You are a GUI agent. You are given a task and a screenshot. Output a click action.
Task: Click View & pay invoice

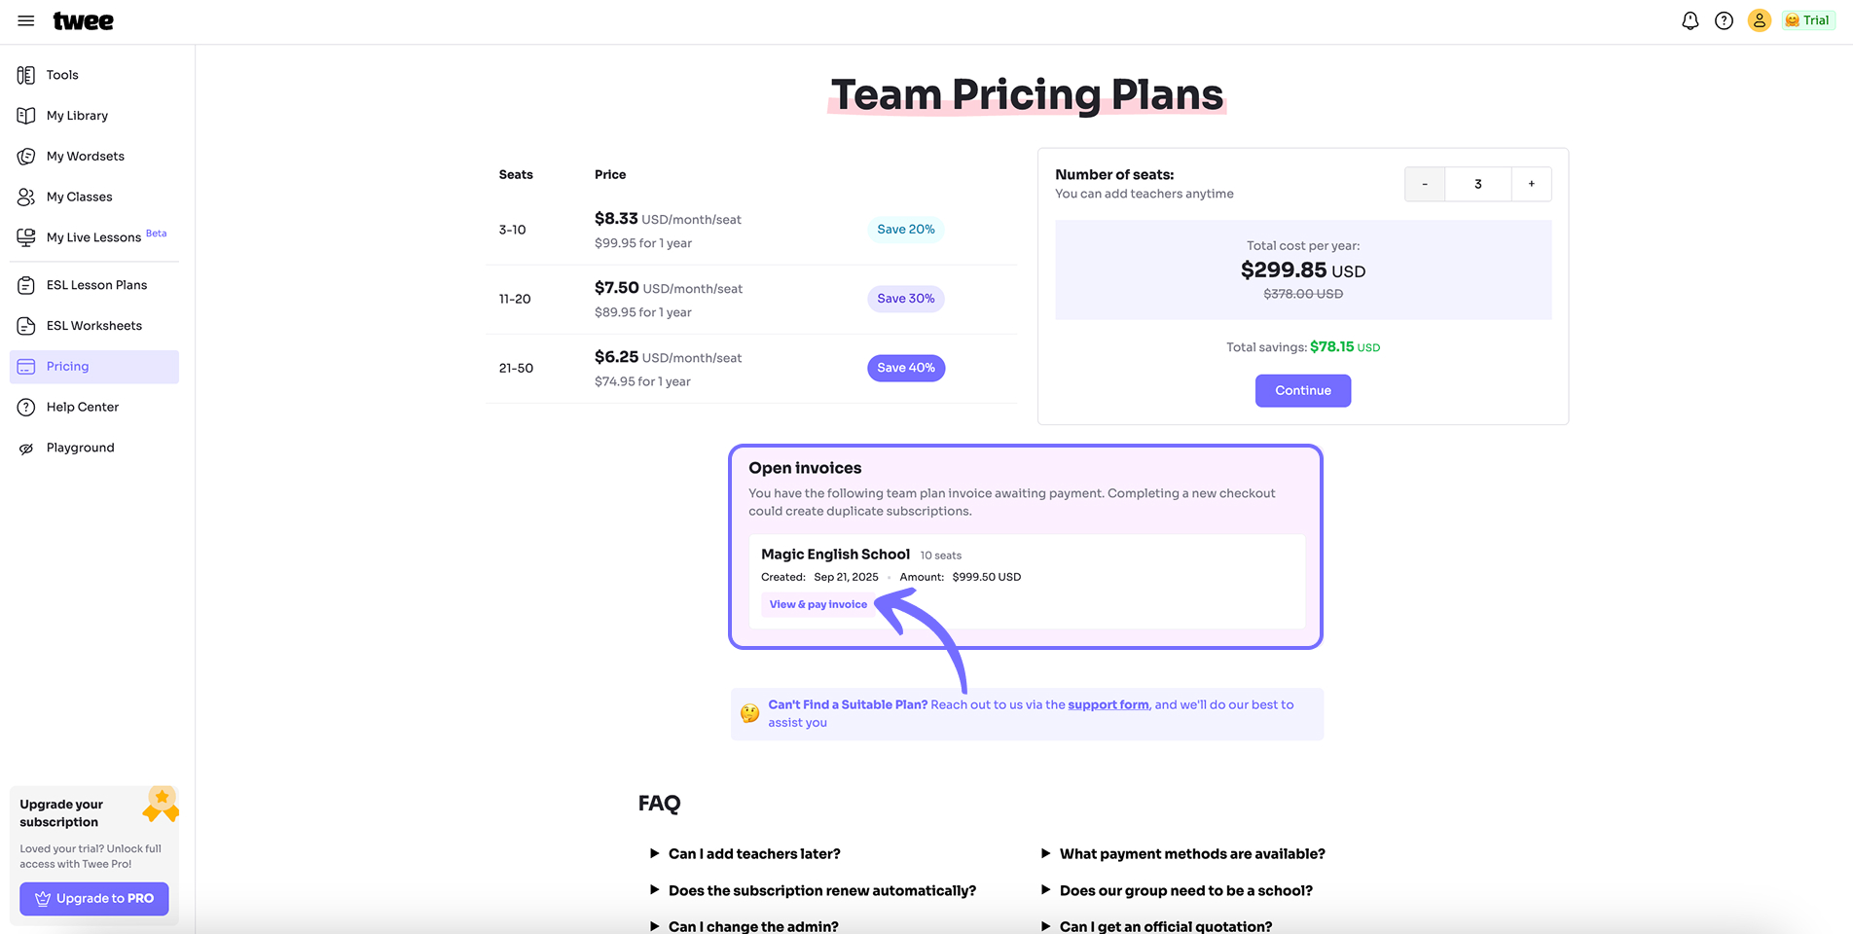tap(818, 605)
